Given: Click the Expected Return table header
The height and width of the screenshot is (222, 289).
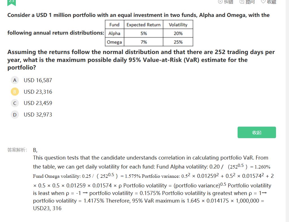Looking at the screenshot, I should (144, 24).
